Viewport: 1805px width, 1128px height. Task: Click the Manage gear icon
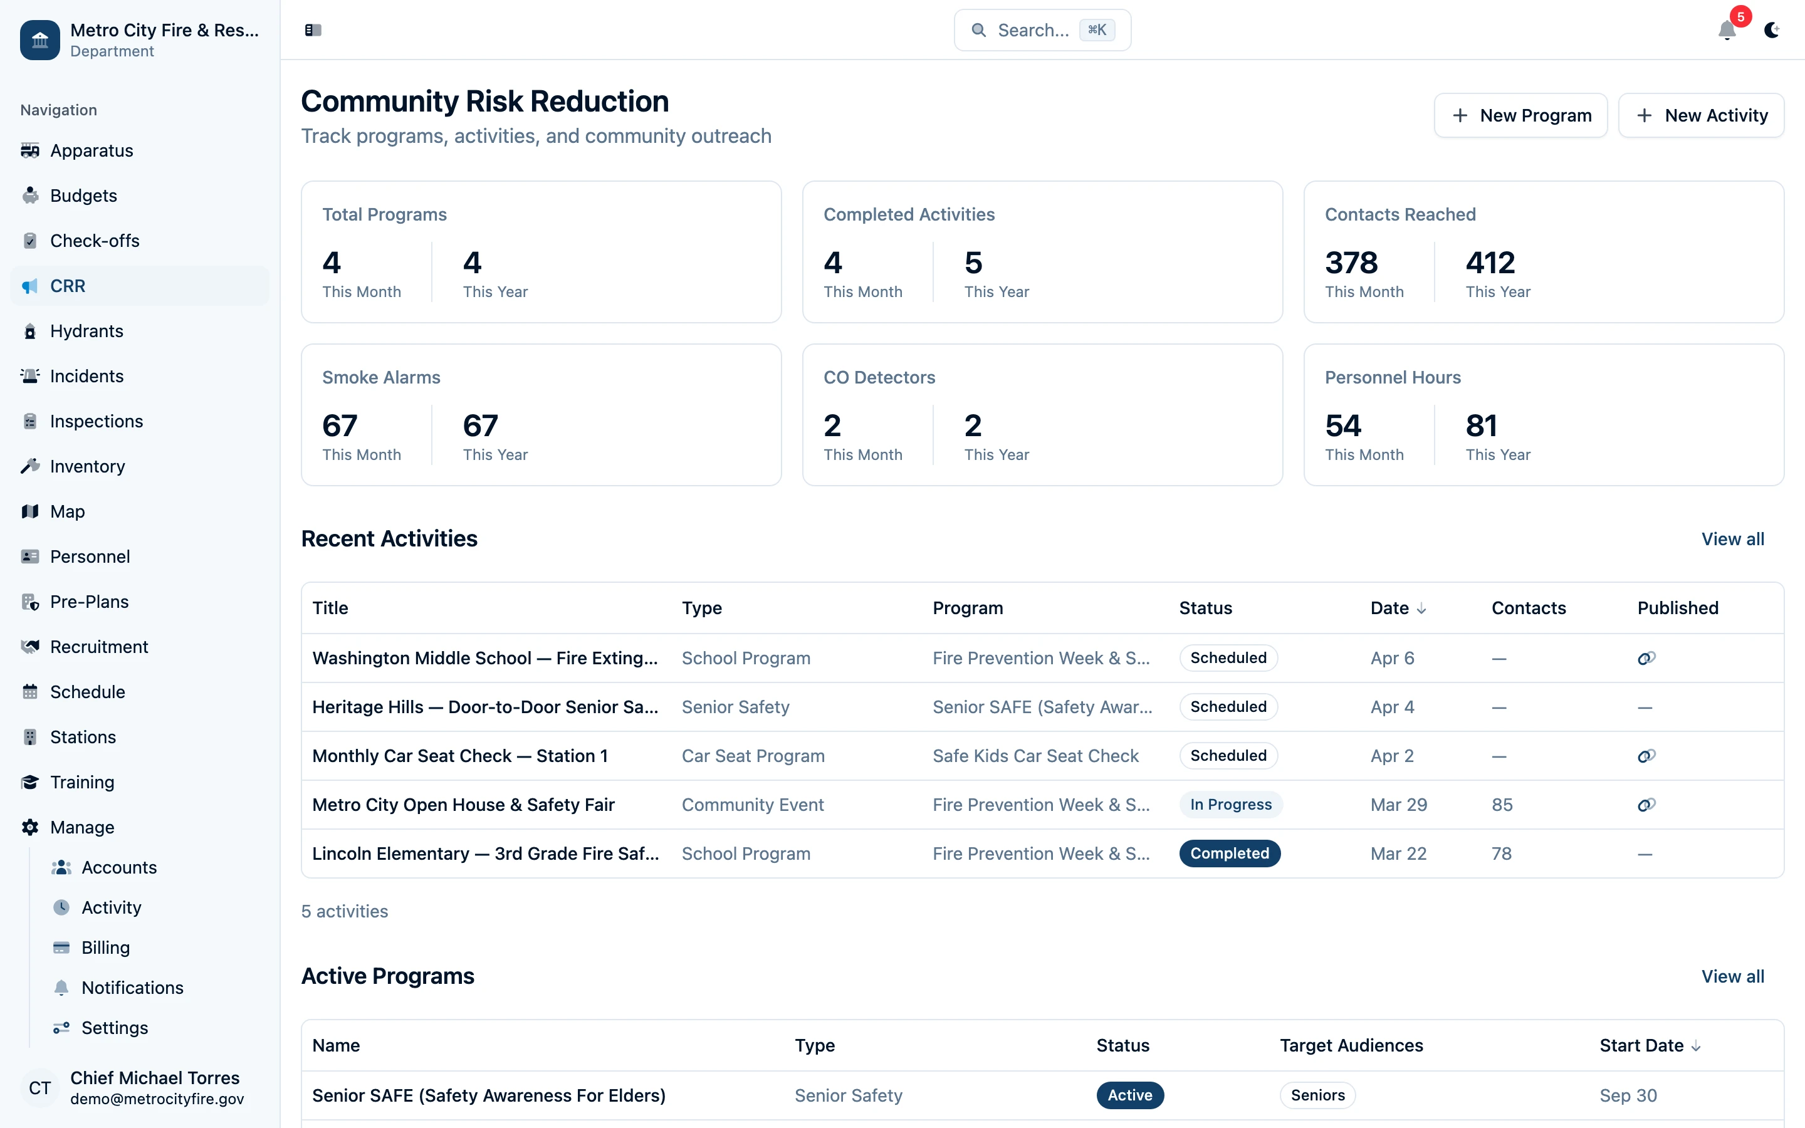pyautogui.click(x=30, y=827)
